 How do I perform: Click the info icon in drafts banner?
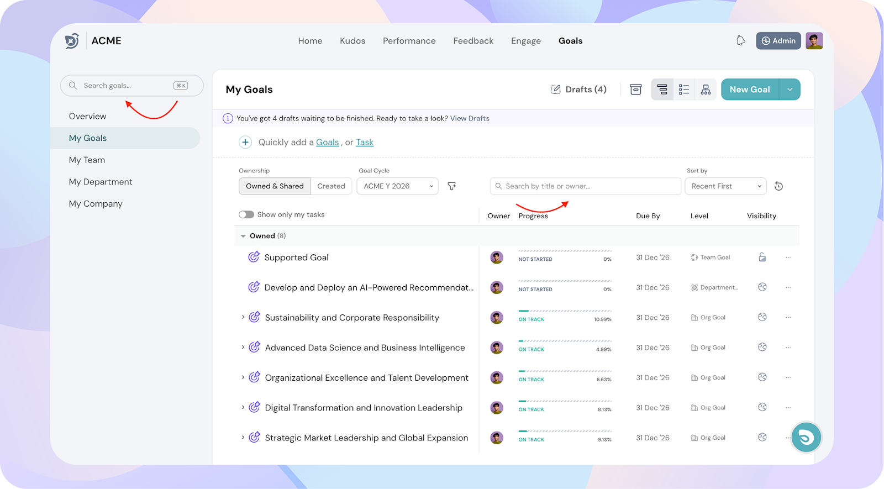click(228, 118)
